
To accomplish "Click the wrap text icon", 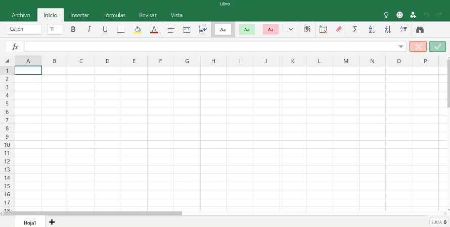I will point(203,29).
